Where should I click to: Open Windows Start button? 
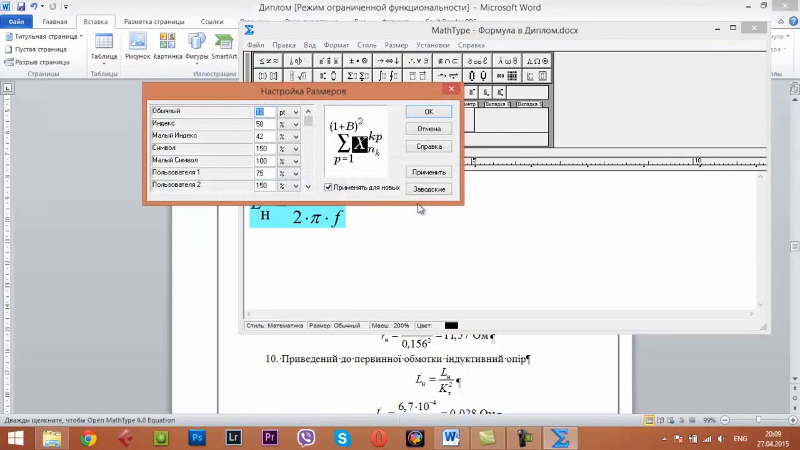point(15,437)
